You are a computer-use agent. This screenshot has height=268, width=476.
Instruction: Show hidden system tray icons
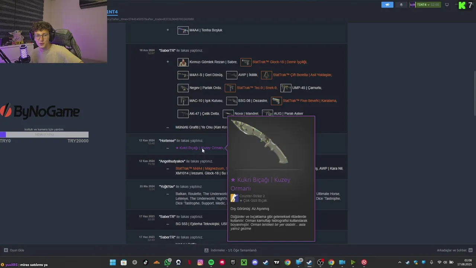click(x=400, y=262)
